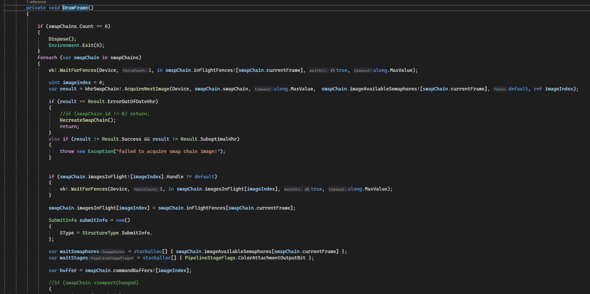Click the commented line '//if (swapChain.id != 0) return;'

click(104, 114)
